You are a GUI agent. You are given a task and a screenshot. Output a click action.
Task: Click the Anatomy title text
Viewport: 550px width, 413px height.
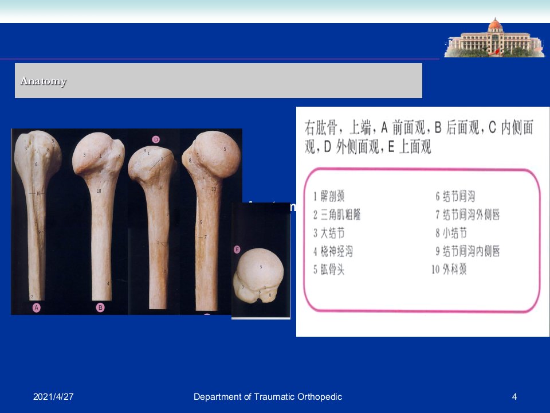pyautogui.click(x=44, y=81)
